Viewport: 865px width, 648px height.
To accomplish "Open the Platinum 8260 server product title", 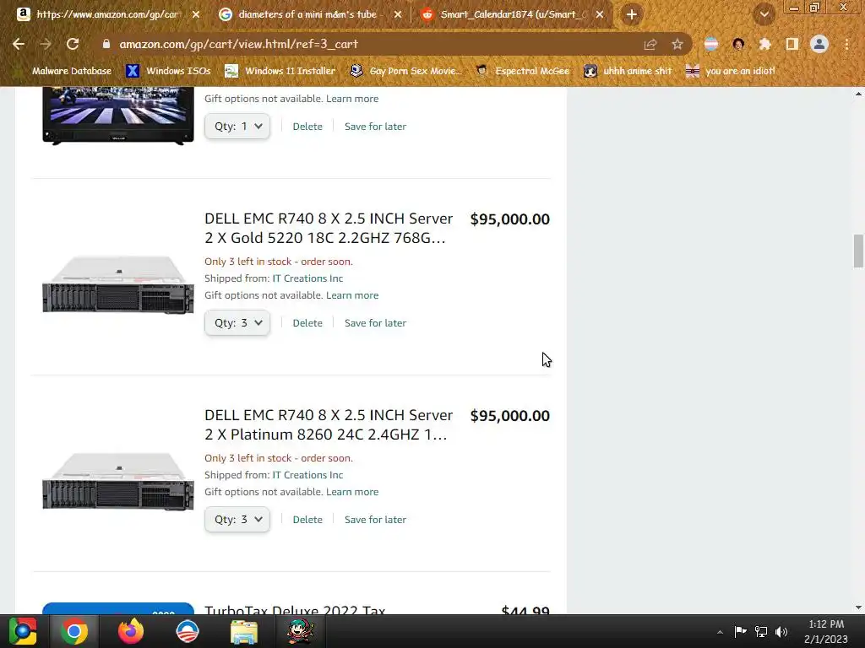I will tap(329, 425).
